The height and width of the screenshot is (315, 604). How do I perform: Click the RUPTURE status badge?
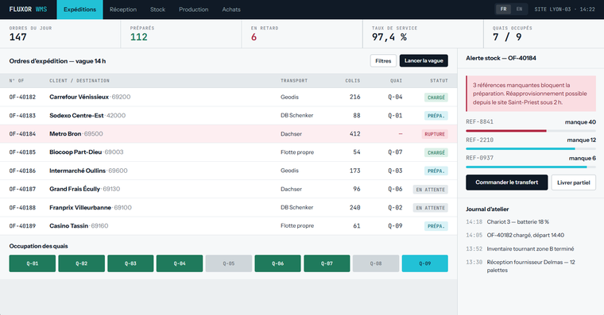435,134
